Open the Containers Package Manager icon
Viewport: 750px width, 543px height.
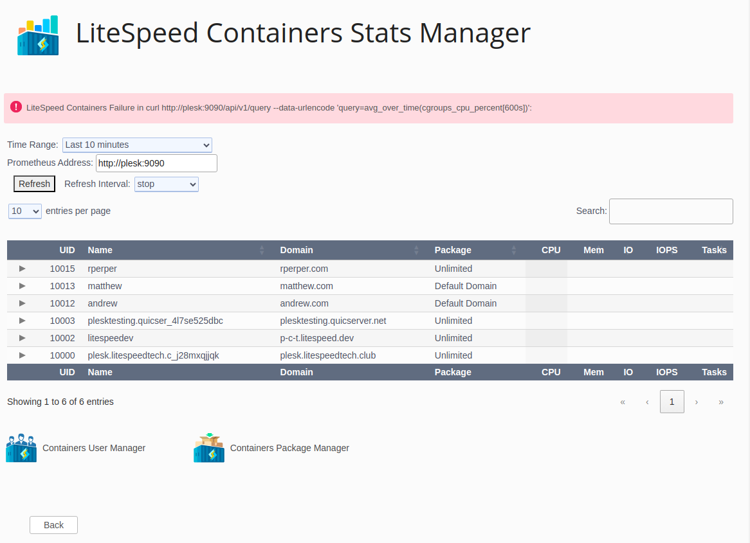[x=208, y=446]
